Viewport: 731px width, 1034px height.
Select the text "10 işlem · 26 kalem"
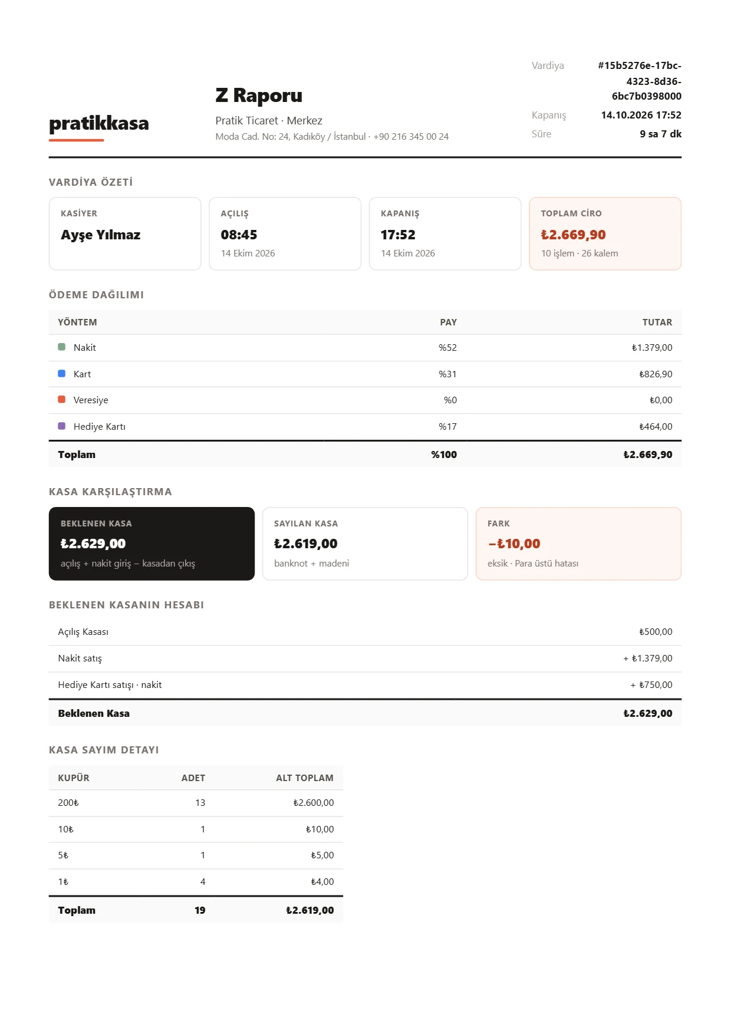(x=579, y=253)
